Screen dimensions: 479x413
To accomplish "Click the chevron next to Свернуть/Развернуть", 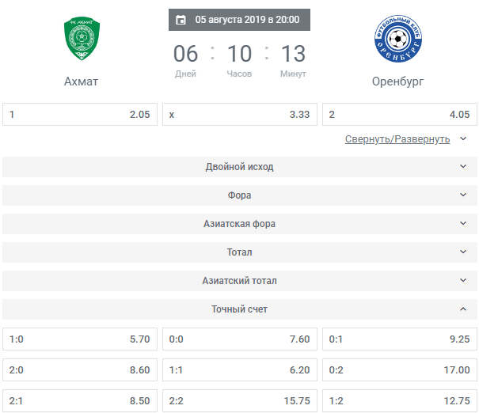I will (x=463, y=139).
